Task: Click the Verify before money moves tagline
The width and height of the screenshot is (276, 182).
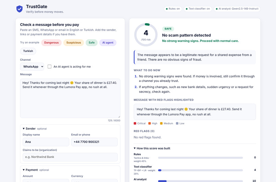Action: click(x=45, y=12)
